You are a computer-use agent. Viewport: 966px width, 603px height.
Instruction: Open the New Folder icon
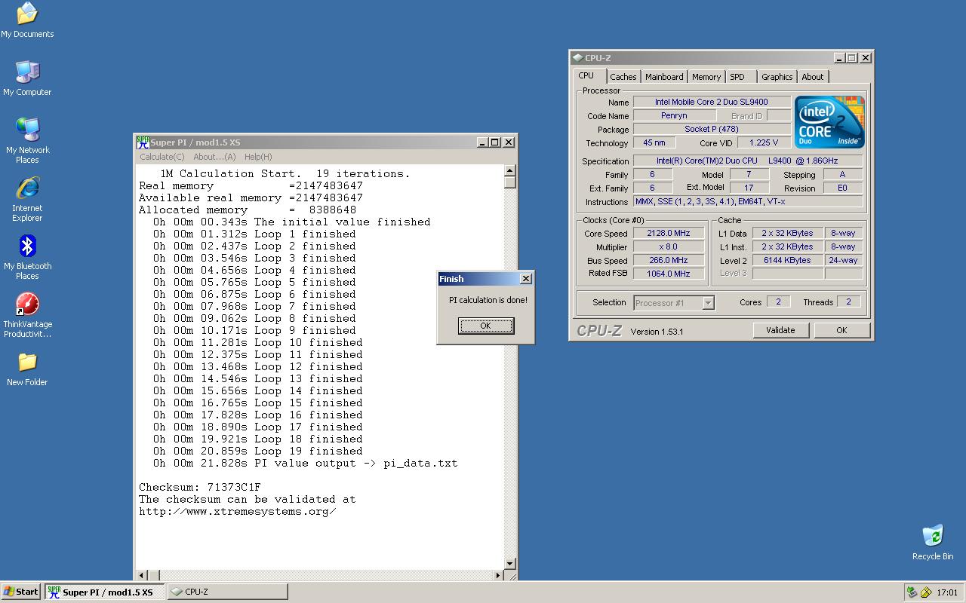coord(27,369)
